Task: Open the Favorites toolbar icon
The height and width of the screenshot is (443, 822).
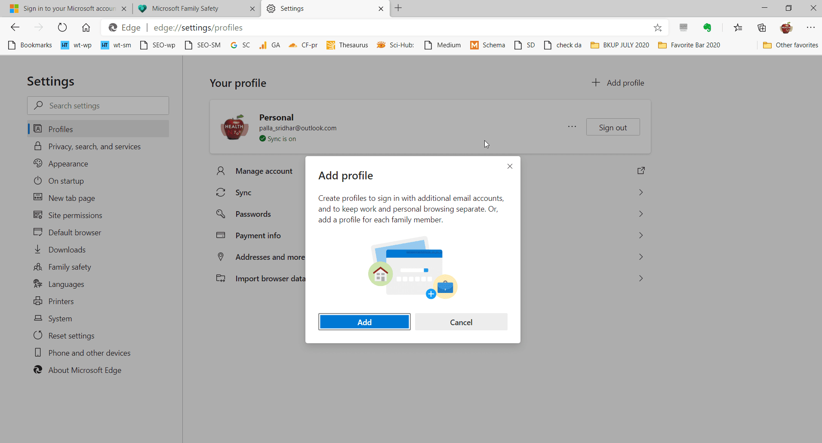Action: (739, 27)
